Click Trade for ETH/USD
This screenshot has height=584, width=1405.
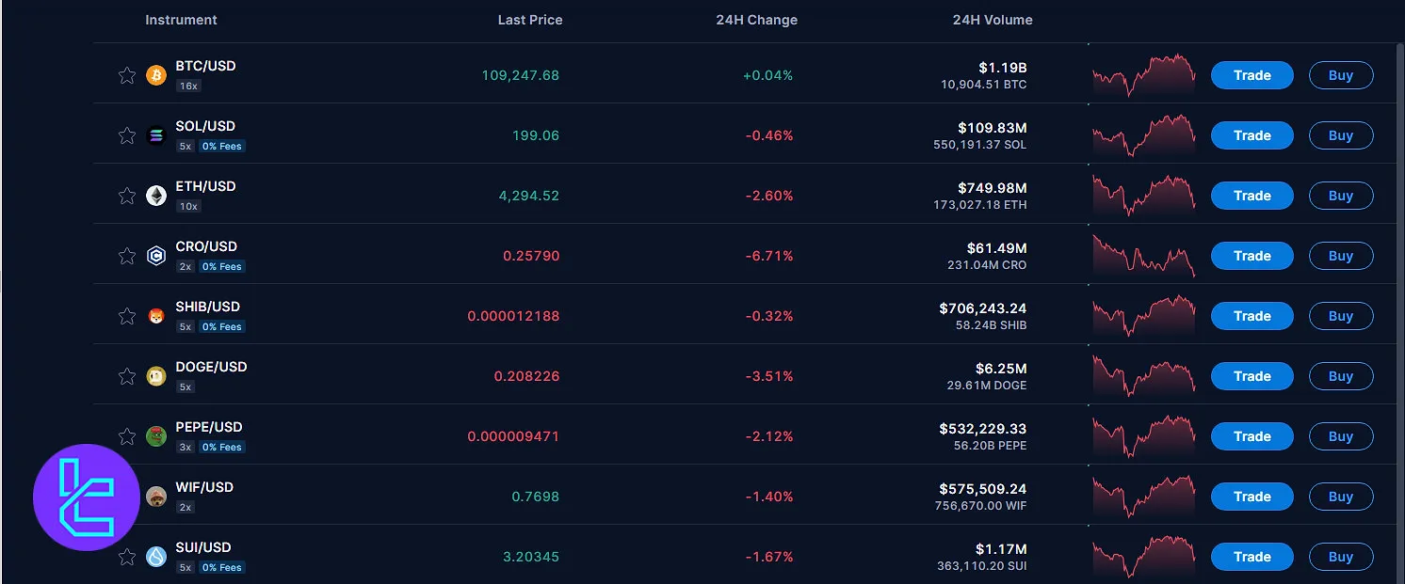pyautogui.click(x=1252, y=196)
